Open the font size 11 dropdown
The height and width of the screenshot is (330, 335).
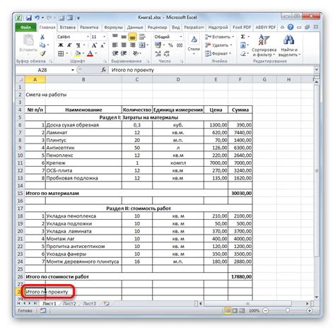tap(104, 37)
